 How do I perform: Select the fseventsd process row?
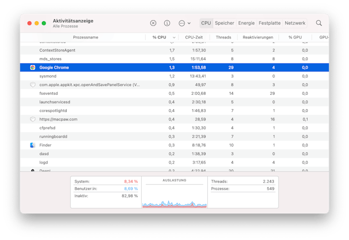(174, 93)
